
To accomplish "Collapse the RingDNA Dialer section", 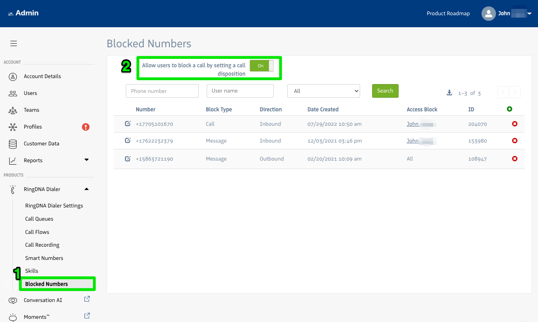I will click(x=87, y=189).
